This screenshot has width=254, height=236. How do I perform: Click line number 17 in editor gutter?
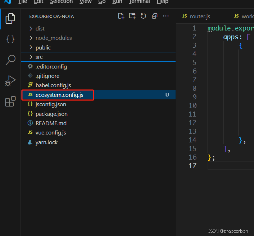point(192,166)
